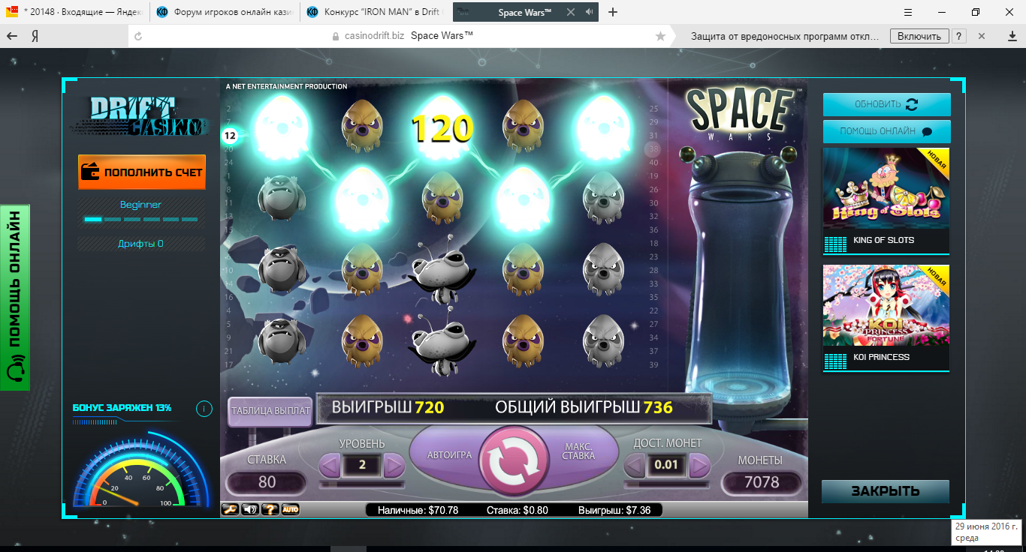Open the browser hamburger menu
This screenshot has width=1026, height=552.
point(910,12)
